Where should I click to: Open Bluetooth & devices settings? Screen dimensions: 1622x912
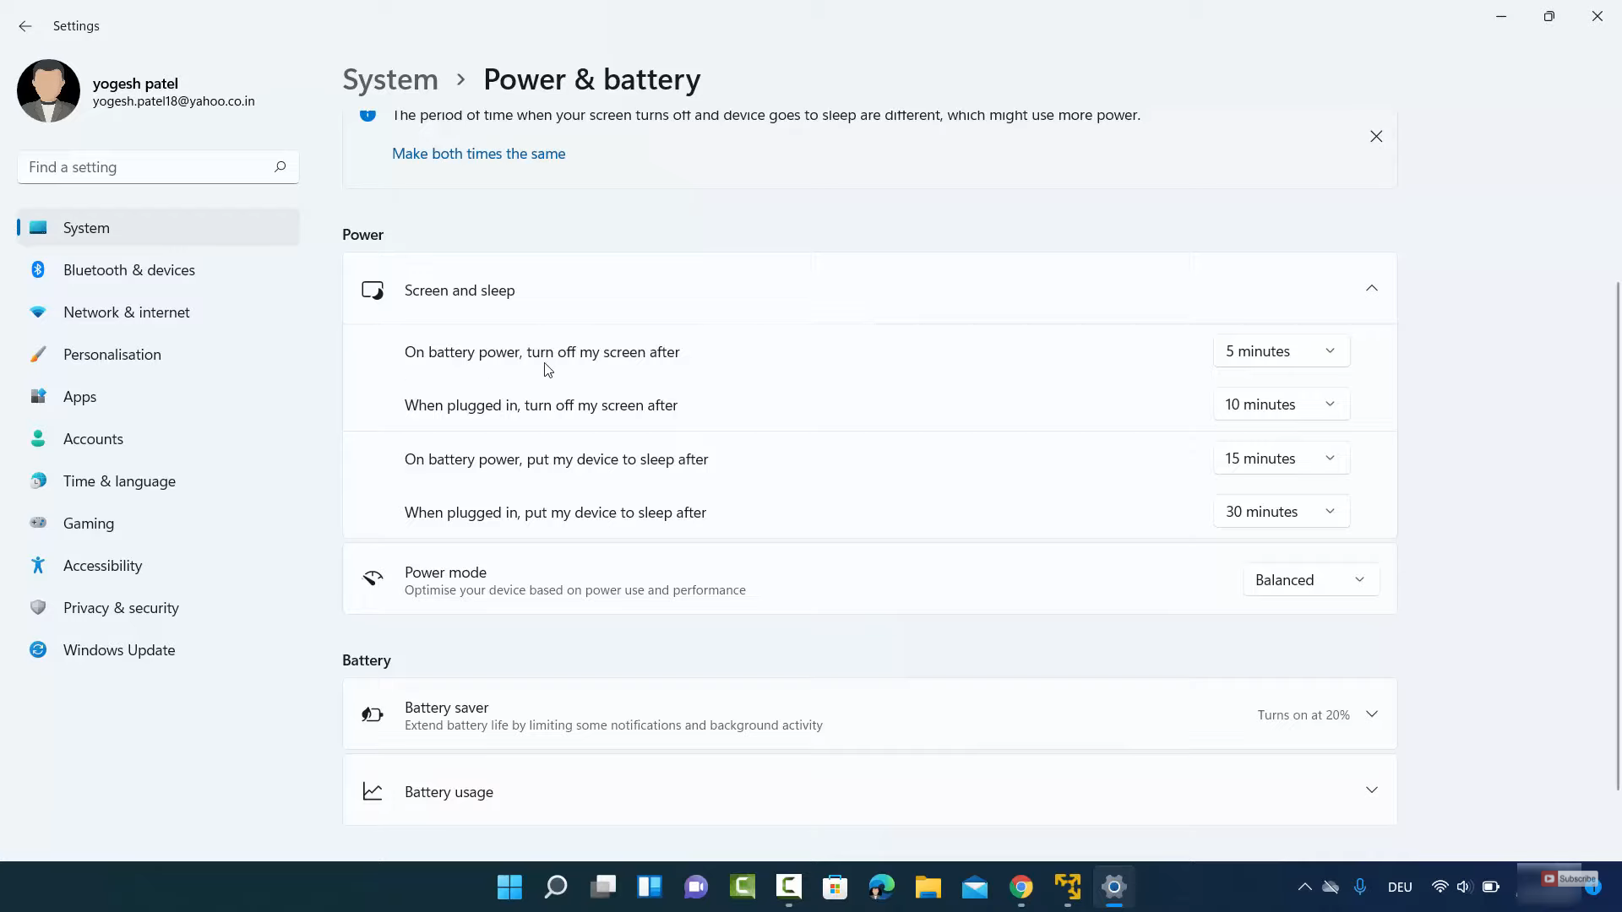point(128,270)
